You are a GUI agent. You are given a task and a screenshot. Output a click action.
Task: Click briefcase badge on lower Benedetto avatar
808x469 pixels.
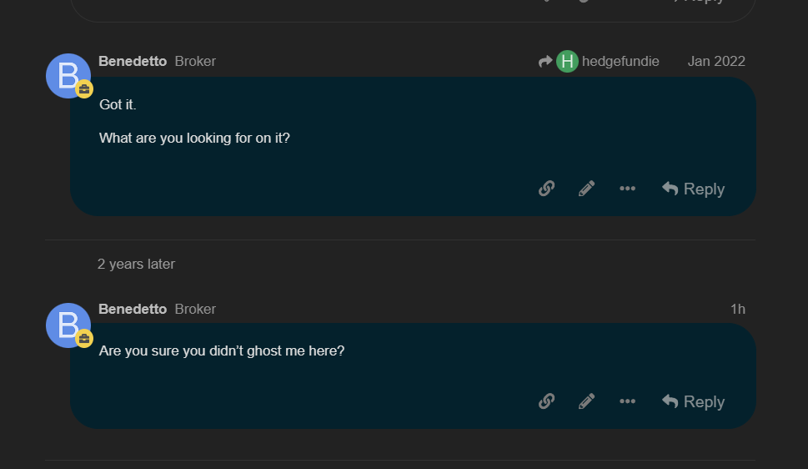84,339
